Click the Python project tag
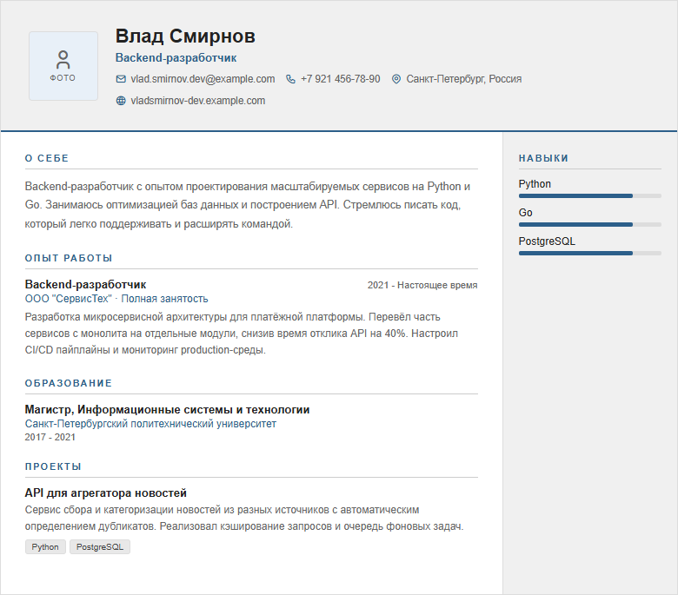 point(45,547)
